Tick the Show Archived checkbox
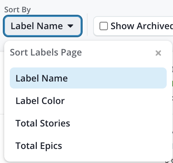Viewport: 173px width, 163px height. point(104,26)
